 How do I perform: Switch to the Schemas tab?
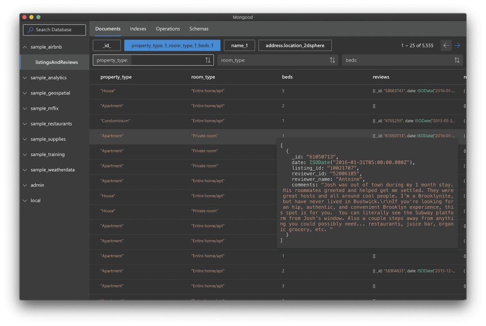(x=199, y=29)
